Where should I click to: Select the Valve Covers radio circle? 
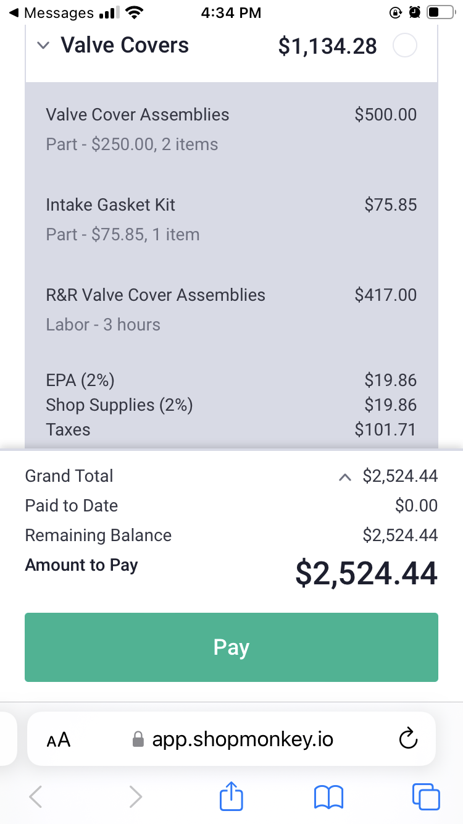tap(405, 46)
